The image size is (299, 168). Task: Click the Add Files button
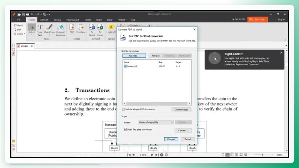tap(134, 56)
